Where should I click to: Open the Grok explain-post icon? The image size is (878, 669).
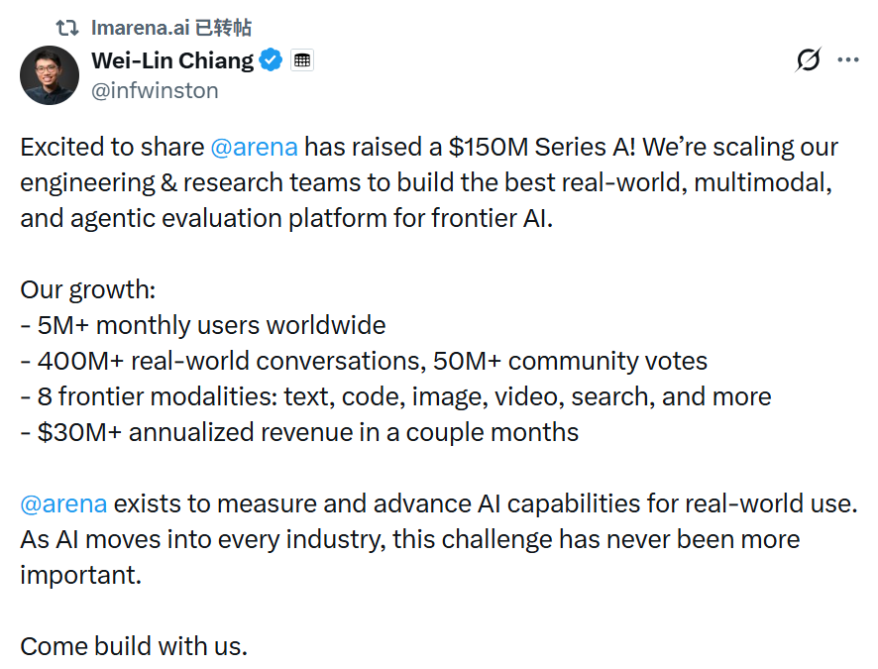tap(809, 60)
